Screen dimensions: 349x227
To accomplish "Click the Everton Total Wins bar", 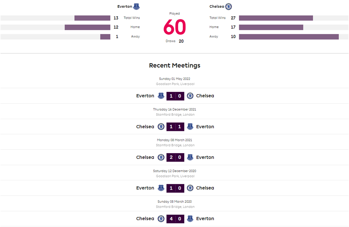I will pyautogui.click(x=92, y=18).
